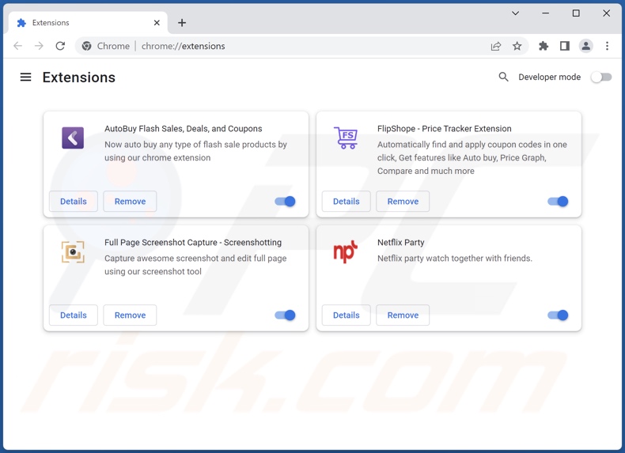This screenshot has height=453, width=625.
Task: Open the Extensions hamburger main menu
Action: [x=25, y=77]
